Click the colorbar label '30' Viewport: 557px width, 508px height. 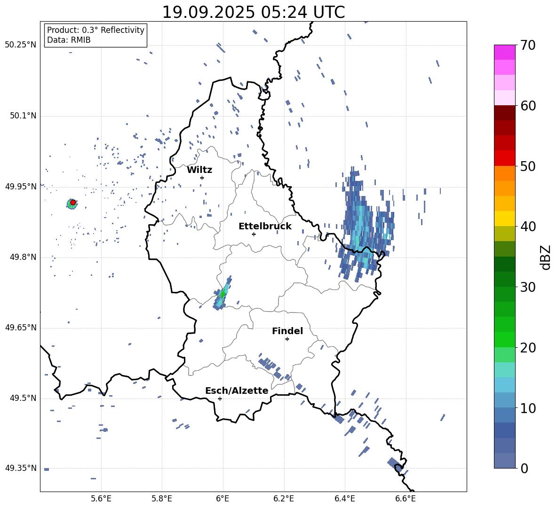[x=528, y=287]
